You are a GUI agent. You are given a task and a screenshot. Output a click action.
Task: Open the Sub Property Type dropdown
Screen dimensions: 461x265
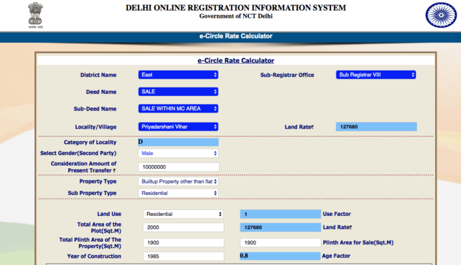point(178,193)
